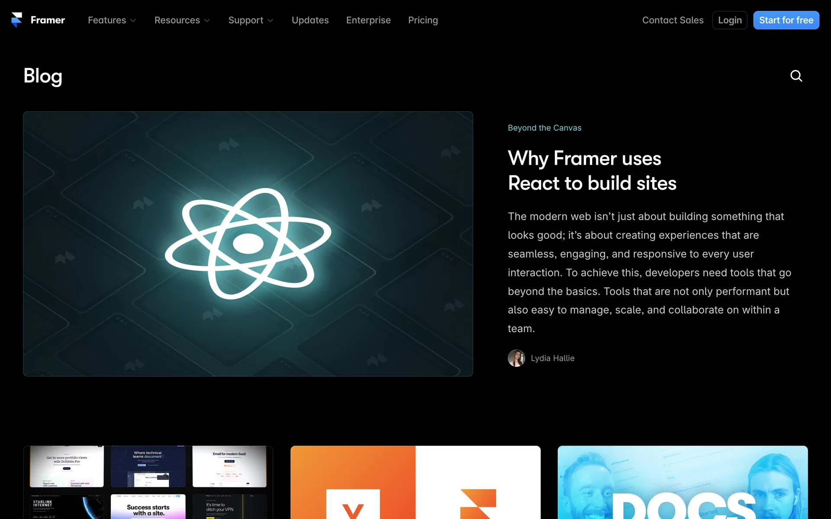Go to the Updates page
Image resolution: width=831 pixels, height=519 pixels.
tap(310, 20)
